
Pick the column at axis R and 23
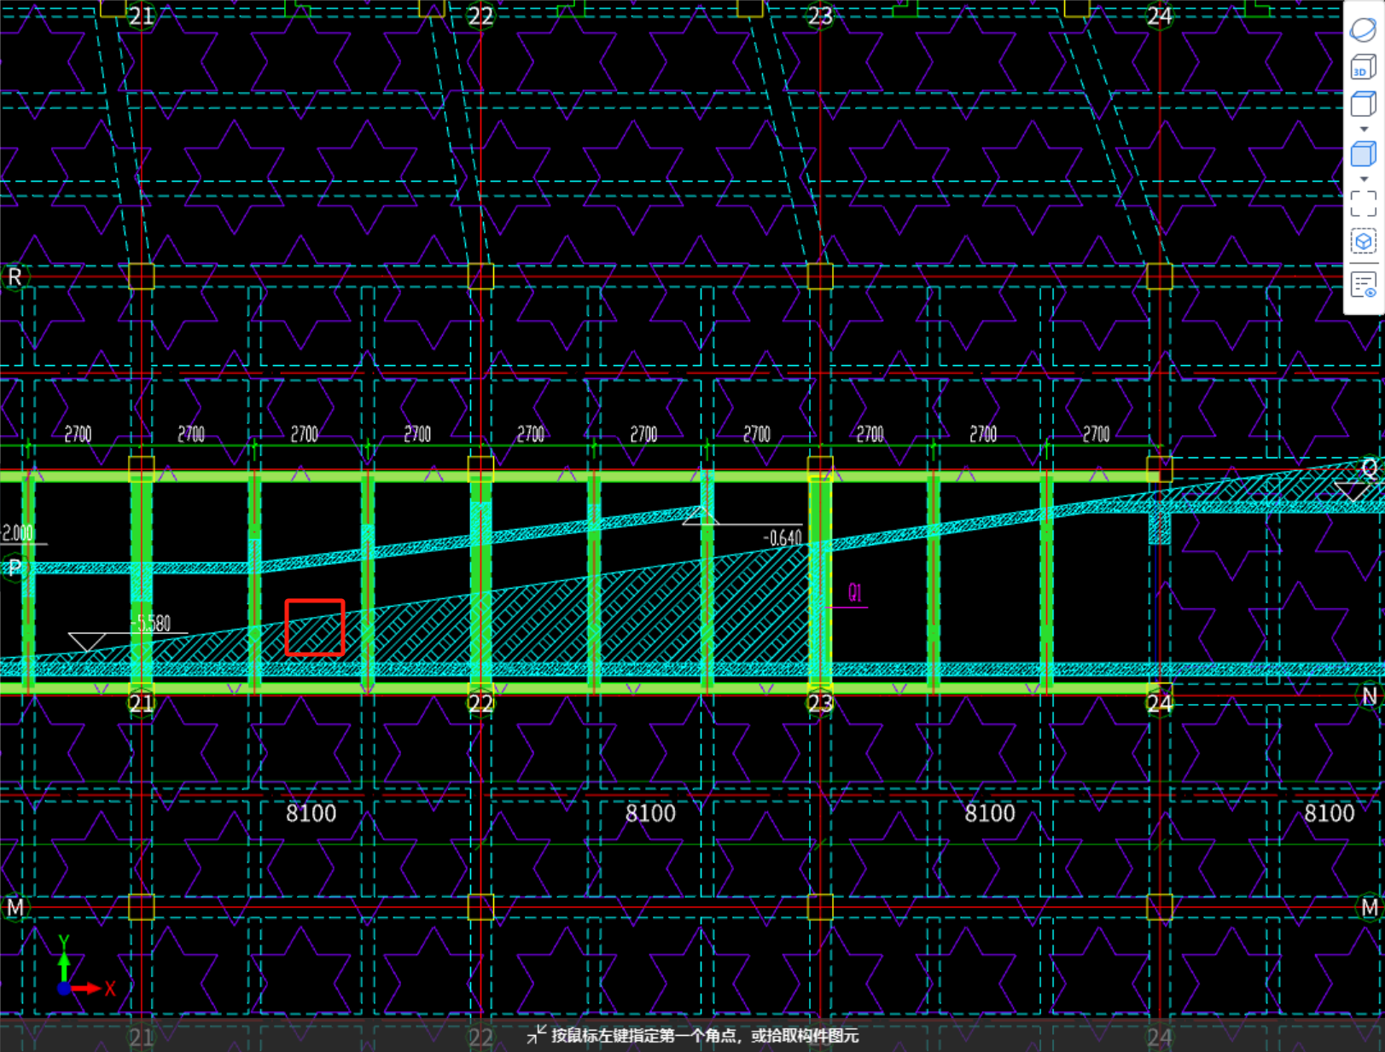click(820, 276)
